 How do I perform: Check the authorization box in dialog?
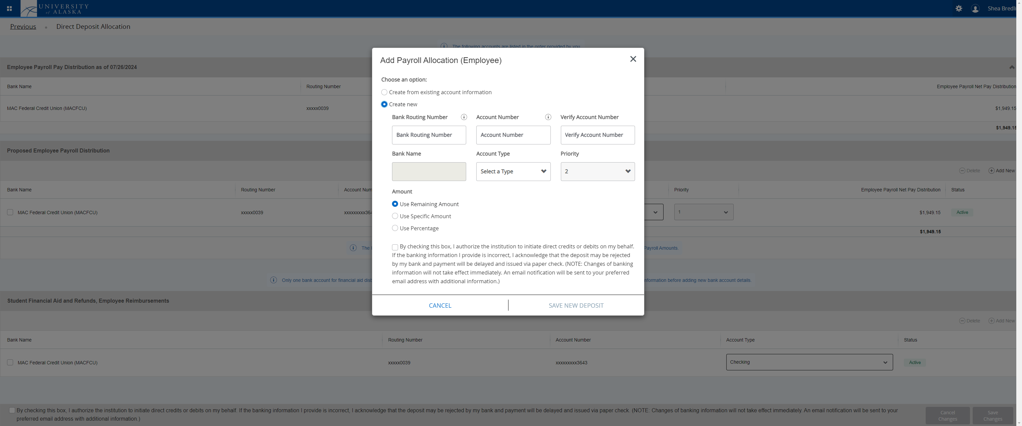[x=395, y=247]
